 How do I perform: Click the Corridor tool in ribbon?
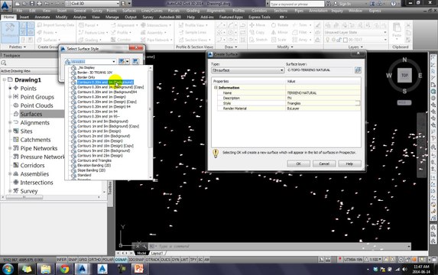tap(121, 40)
